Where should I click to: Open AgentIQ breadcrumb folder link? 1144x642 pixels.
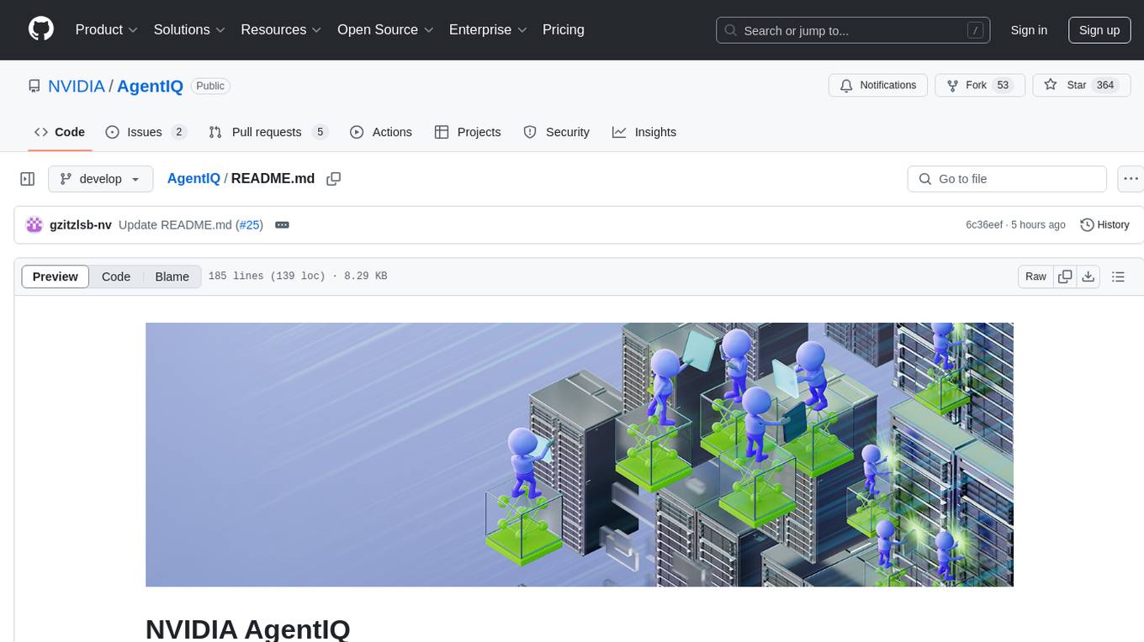tap(193, 178)
